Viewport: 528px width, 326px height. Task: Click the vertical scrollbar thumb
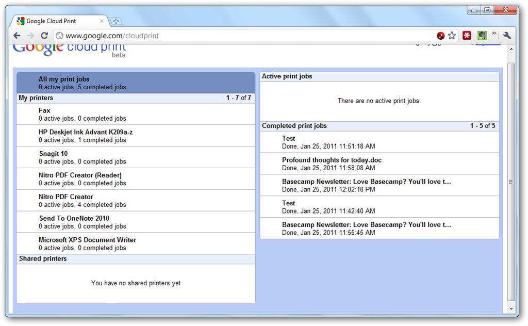[511, 182]
